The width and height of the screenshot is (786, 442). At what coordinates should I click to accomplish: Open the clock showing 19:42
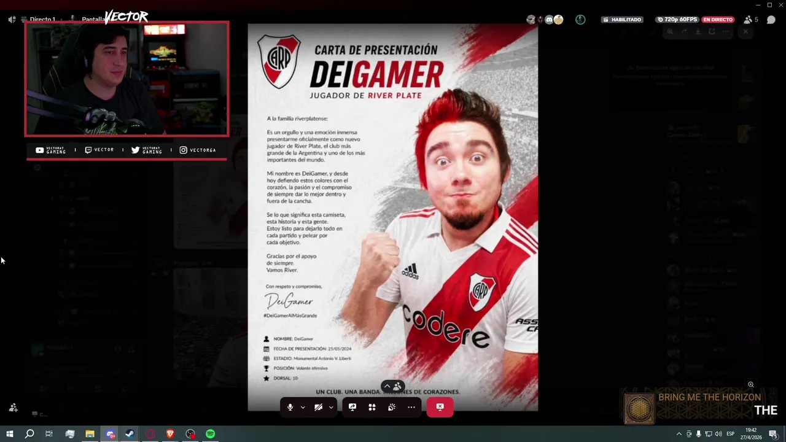point(752,434)
